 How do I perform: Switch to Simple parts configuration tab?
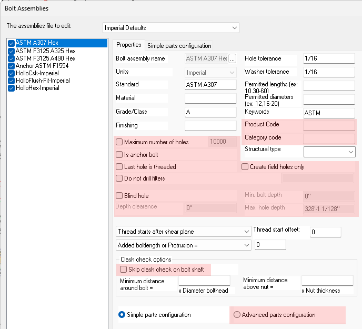[179, 46]
